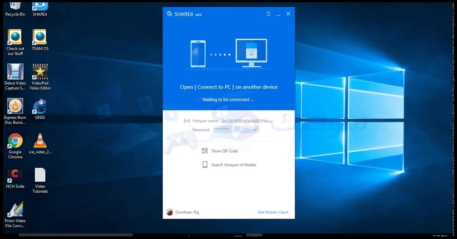The height and width of the screenshot is (239, 457).
Task: Show the QR code in SHAREit
Action: pyautogui.click(x=220, y=151)
